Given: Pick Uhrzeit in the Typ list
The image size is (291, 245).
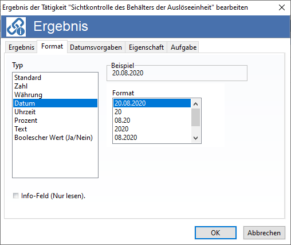Looking at the screenshot, I should tap(55, 112).
